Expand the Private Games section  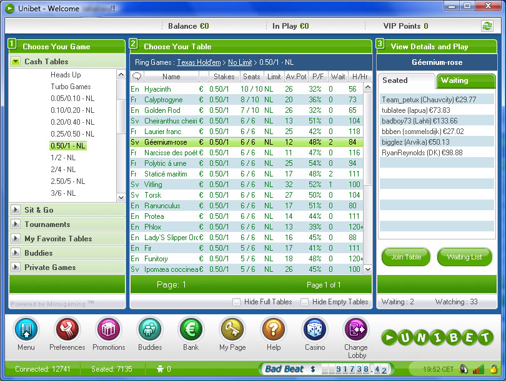coord(15,268)
